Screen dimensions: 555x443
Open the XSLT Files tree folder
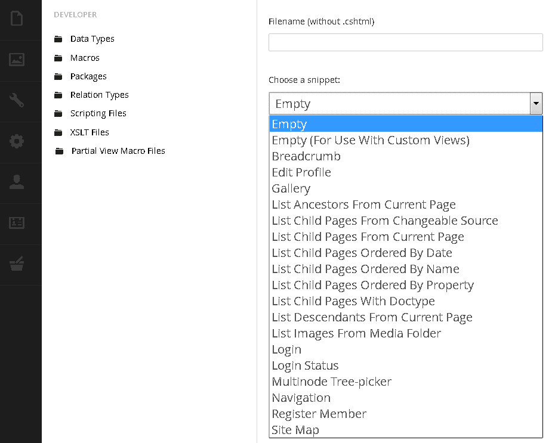[x=90, y=132]
